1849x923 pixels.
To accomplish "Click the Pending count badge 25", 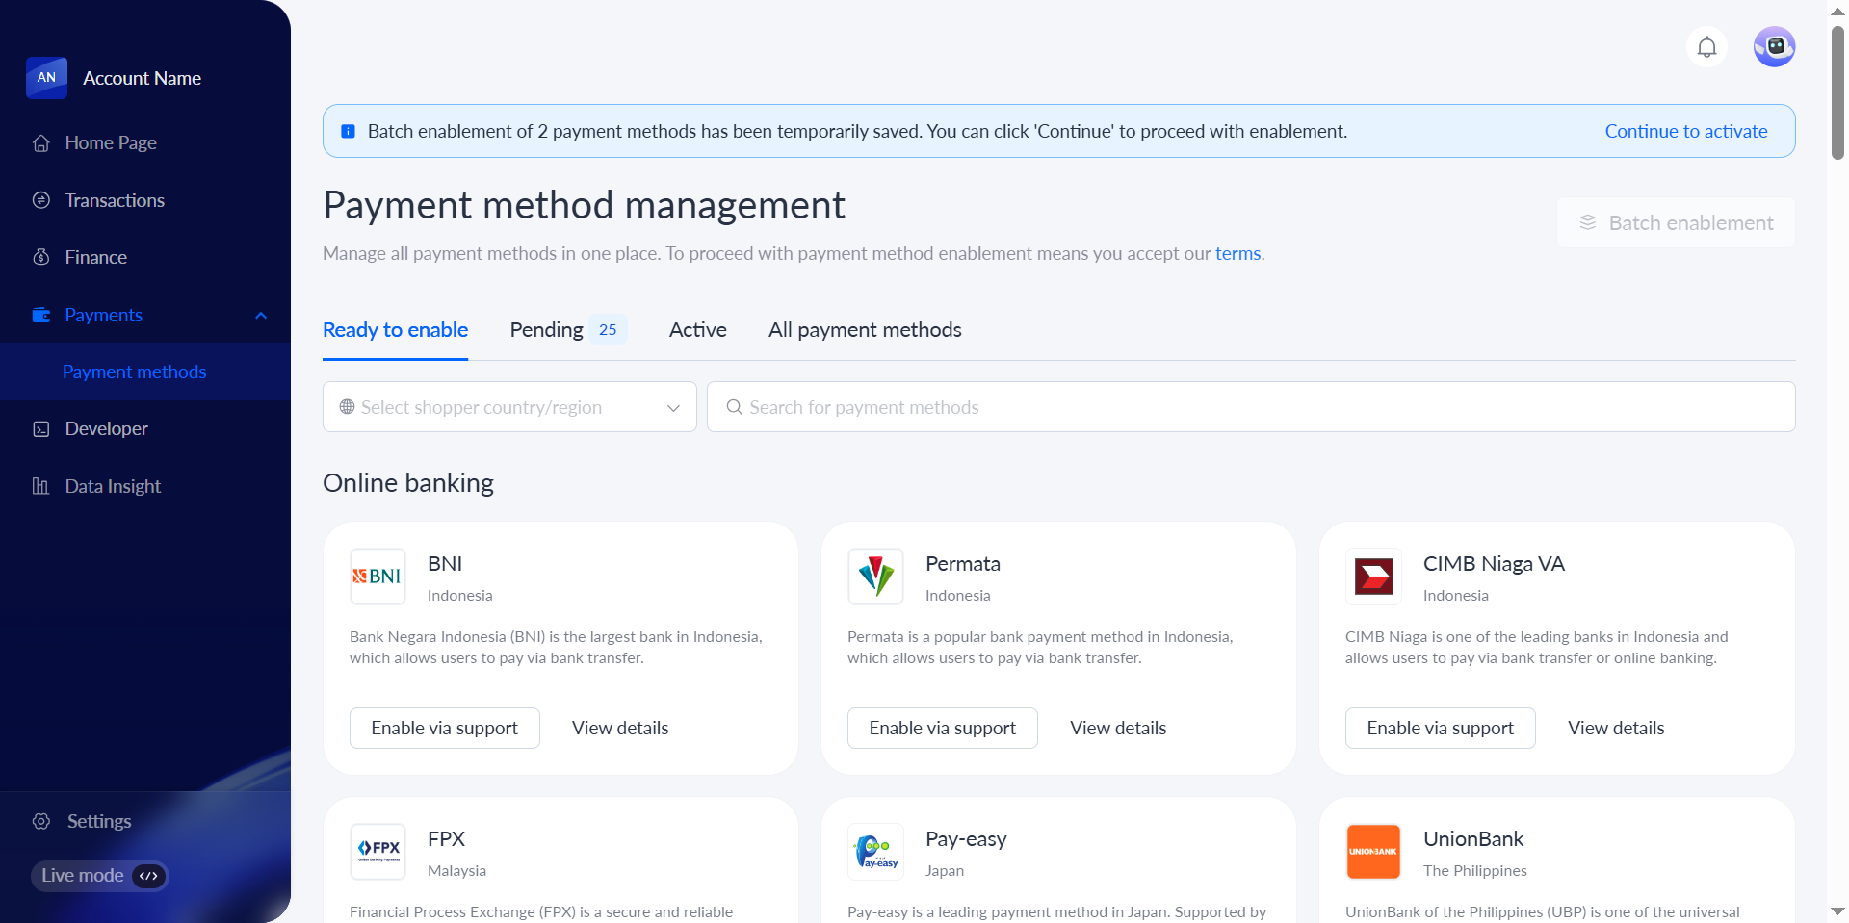I will (x=608, y=330).
